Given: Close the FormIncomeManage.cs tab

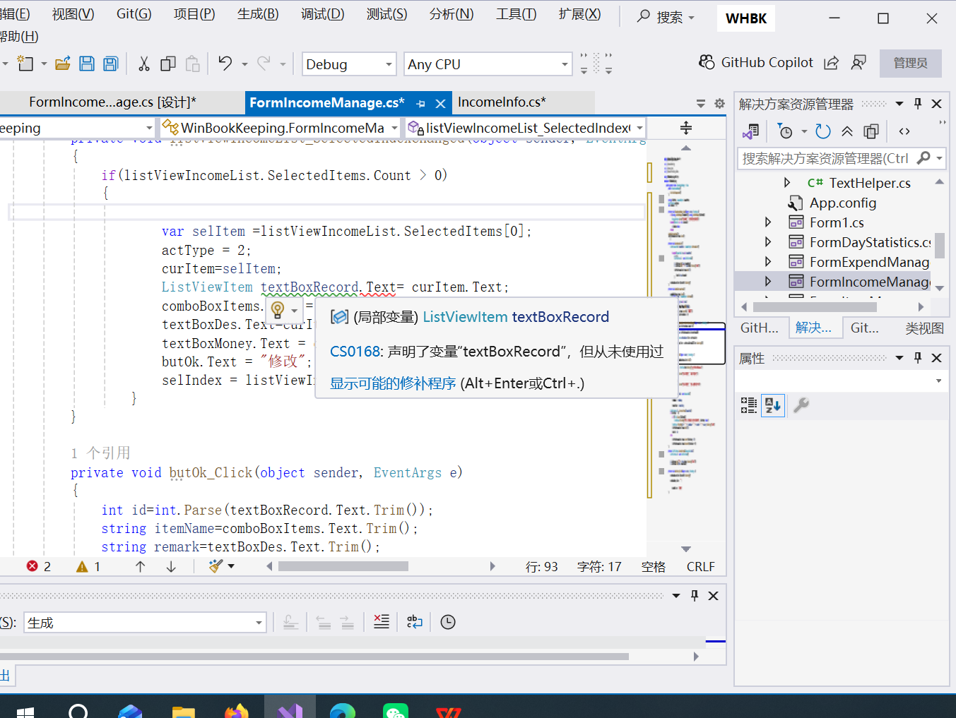Looking at the screenshot, I should click(441, 103).
